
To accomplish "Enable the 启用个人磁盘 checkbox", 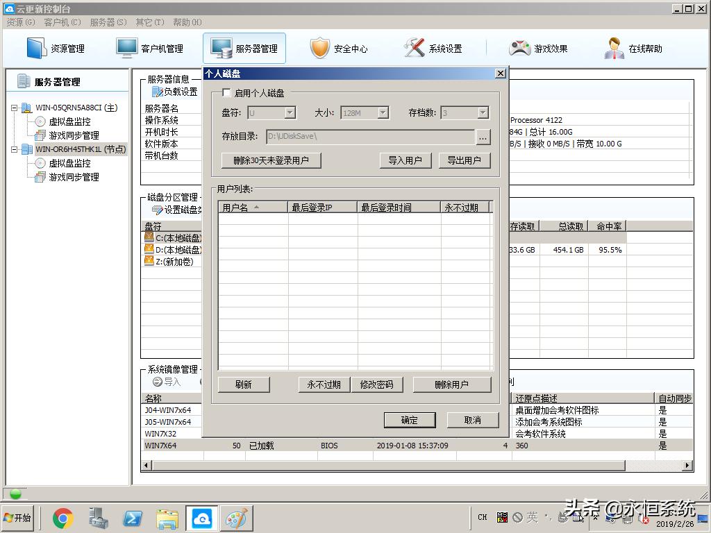I will click(226, 92).
